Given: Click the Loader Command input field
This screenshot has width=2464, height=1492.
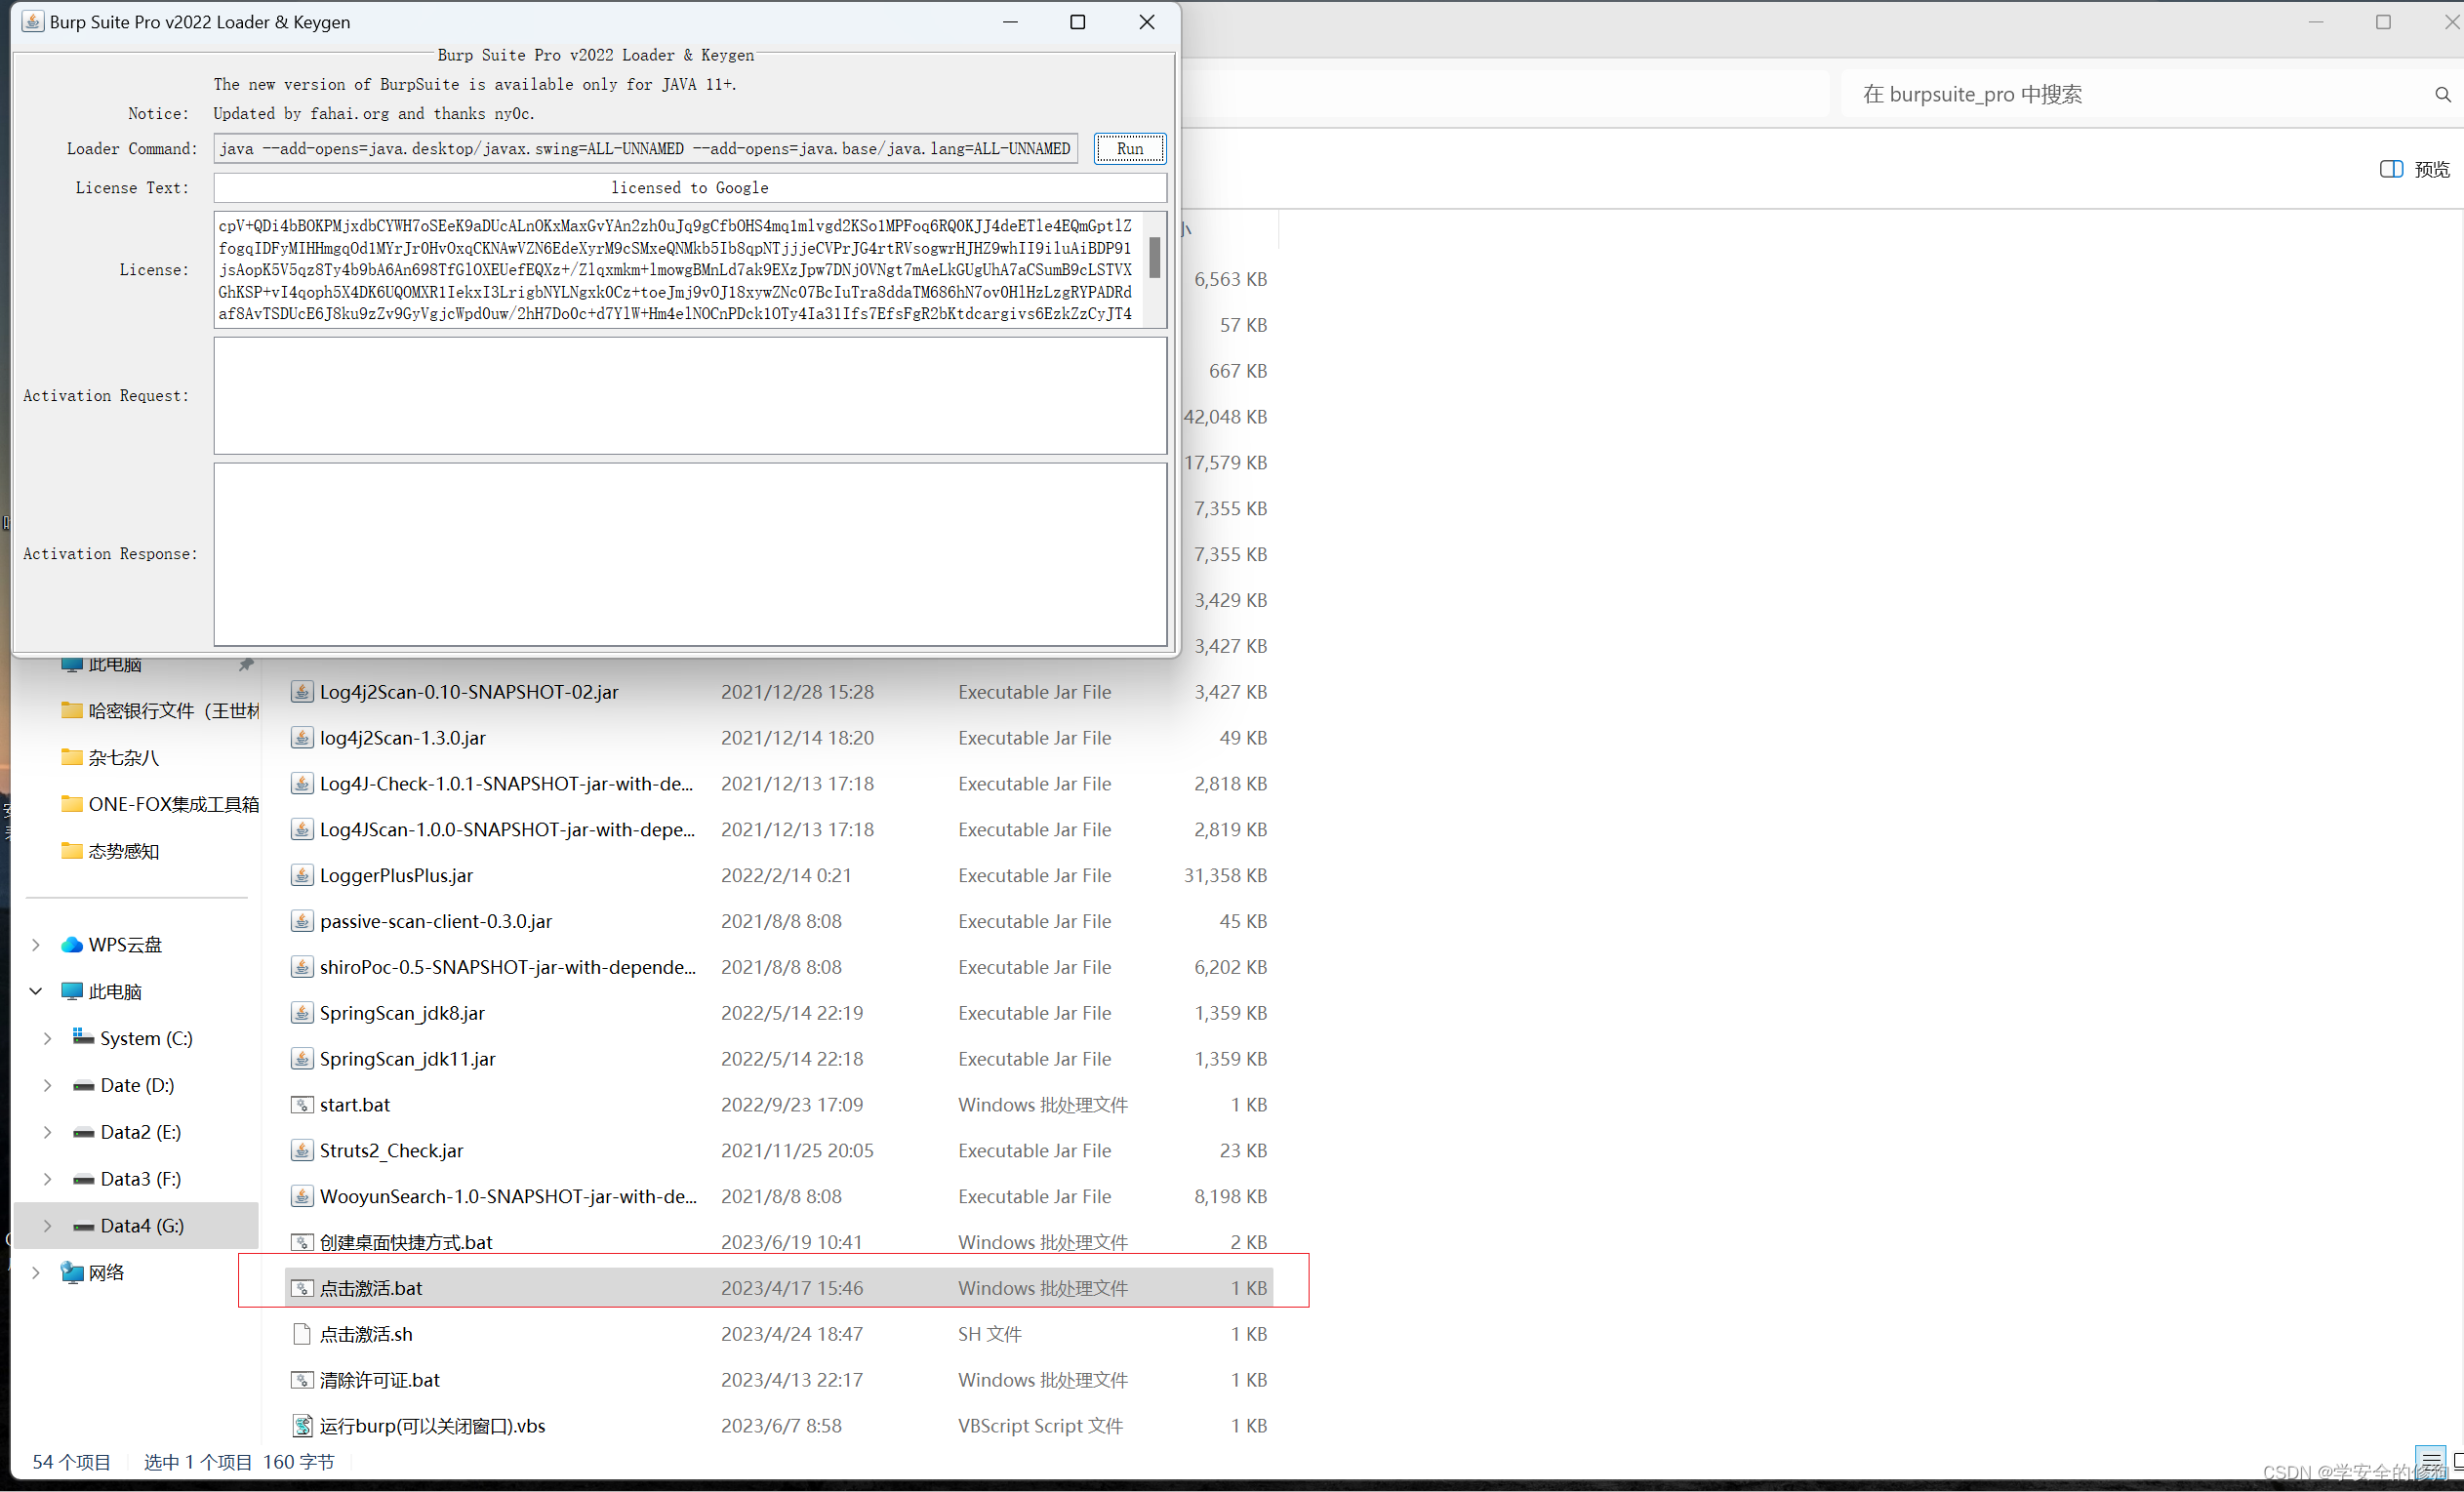Looking at the screenshot, I should coord(646,148).
